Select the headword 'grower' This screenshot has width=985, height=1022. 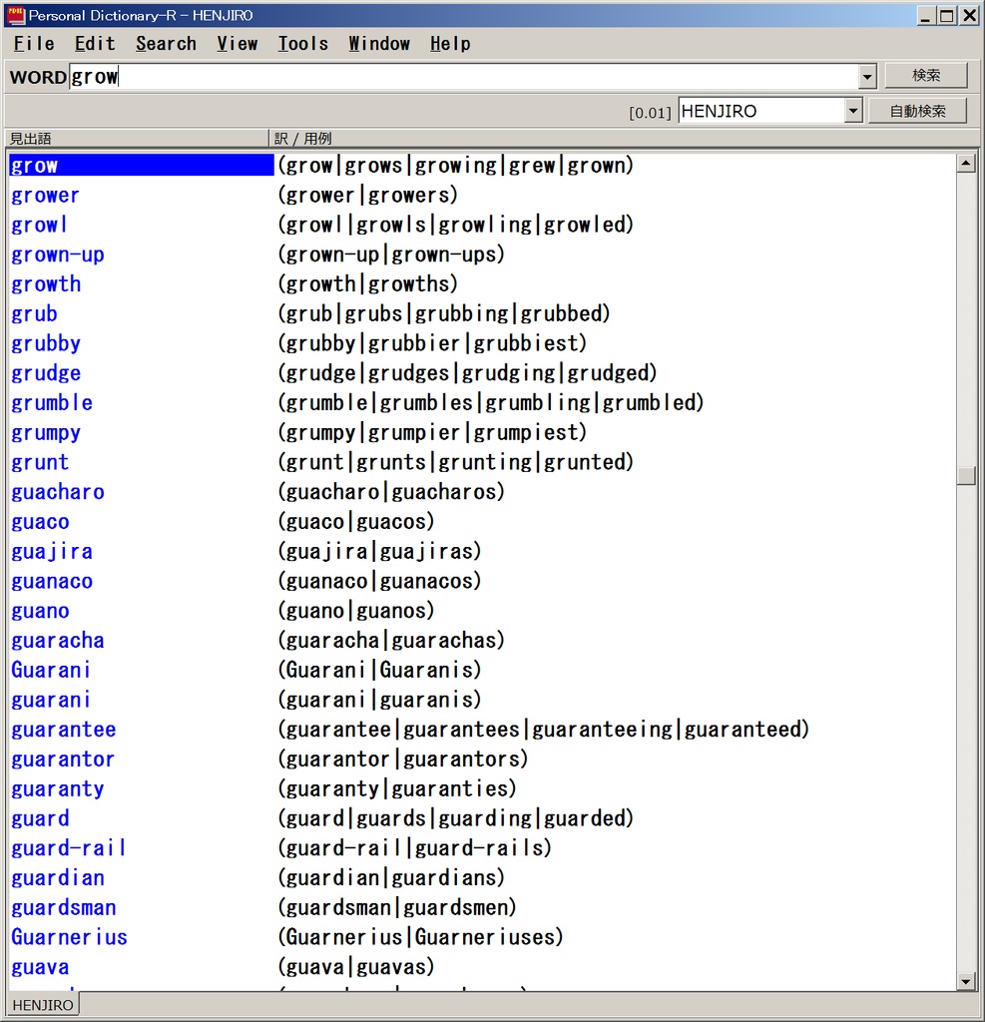tap(46, 195)
